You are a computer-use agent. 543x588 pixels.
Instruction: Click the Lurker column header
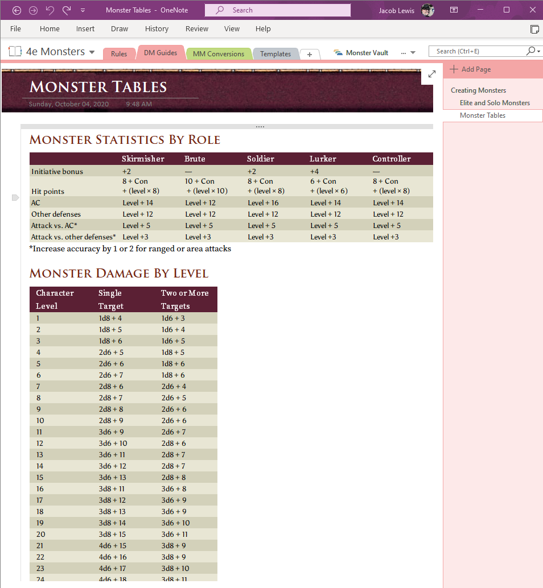[x=323, y=159]
